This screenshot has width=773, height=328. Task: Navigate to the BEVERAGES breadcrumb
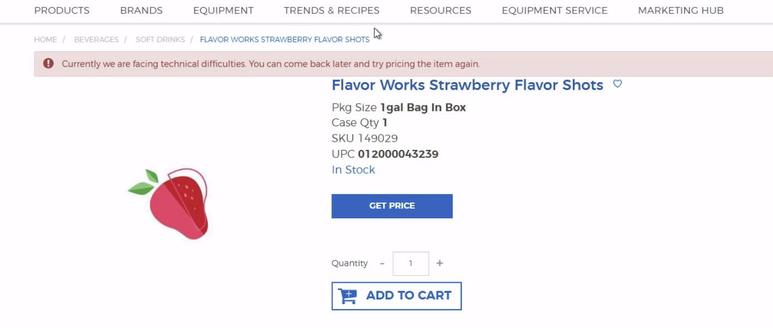pos(96,40)
